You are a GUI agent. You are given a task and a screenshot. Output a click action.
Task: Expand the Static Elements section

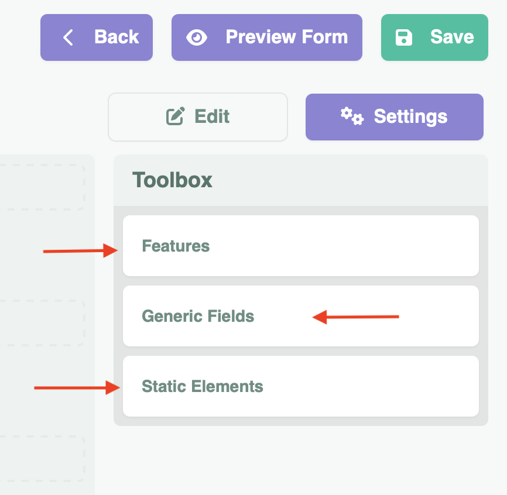pos(300,386)
